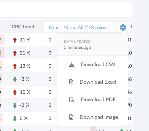This screenshot has width=149, height=131.
Task: Click the PDF file icon
Action: pyautogui.click(x=72, y=99)
